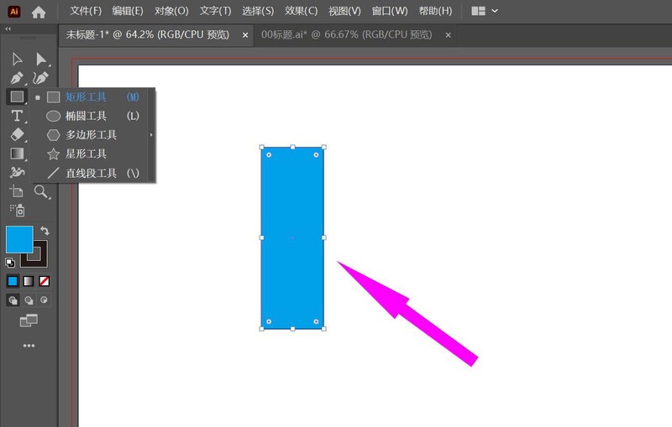Select the Type tool
The image size is (672, 427).
click(x=17, y=116)
